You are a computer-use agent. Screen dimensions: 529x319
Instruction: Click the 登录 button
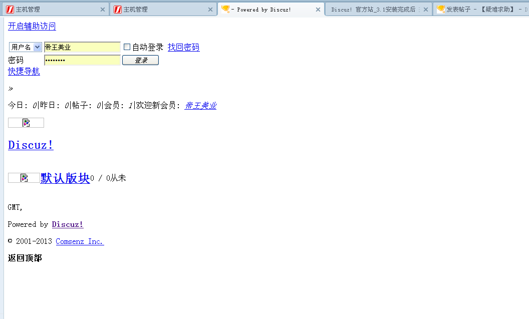coord(140,61)
